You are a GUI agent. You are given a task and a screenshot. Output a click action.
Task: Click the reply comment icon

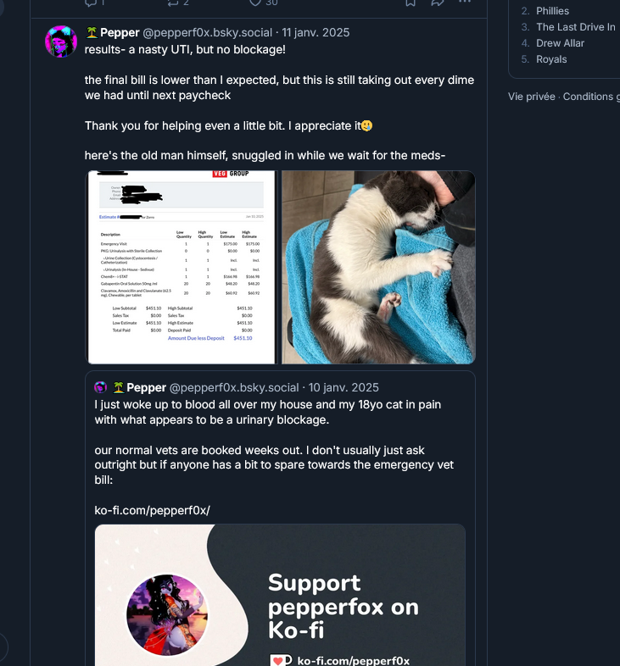coord(91,3)
